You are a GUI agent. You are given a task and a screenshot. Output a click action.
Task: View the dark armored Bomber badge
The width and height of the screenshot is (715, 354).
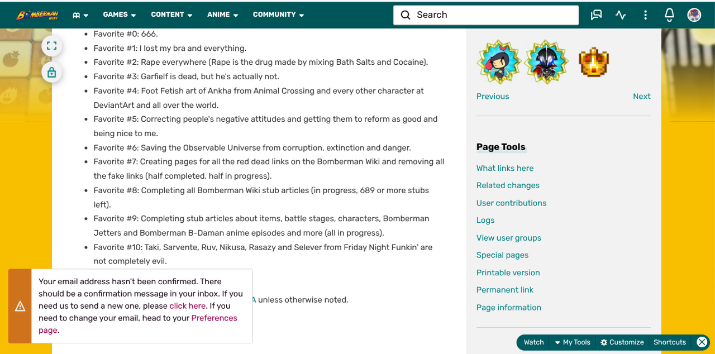pyautogui.click(x=546, y=62)
